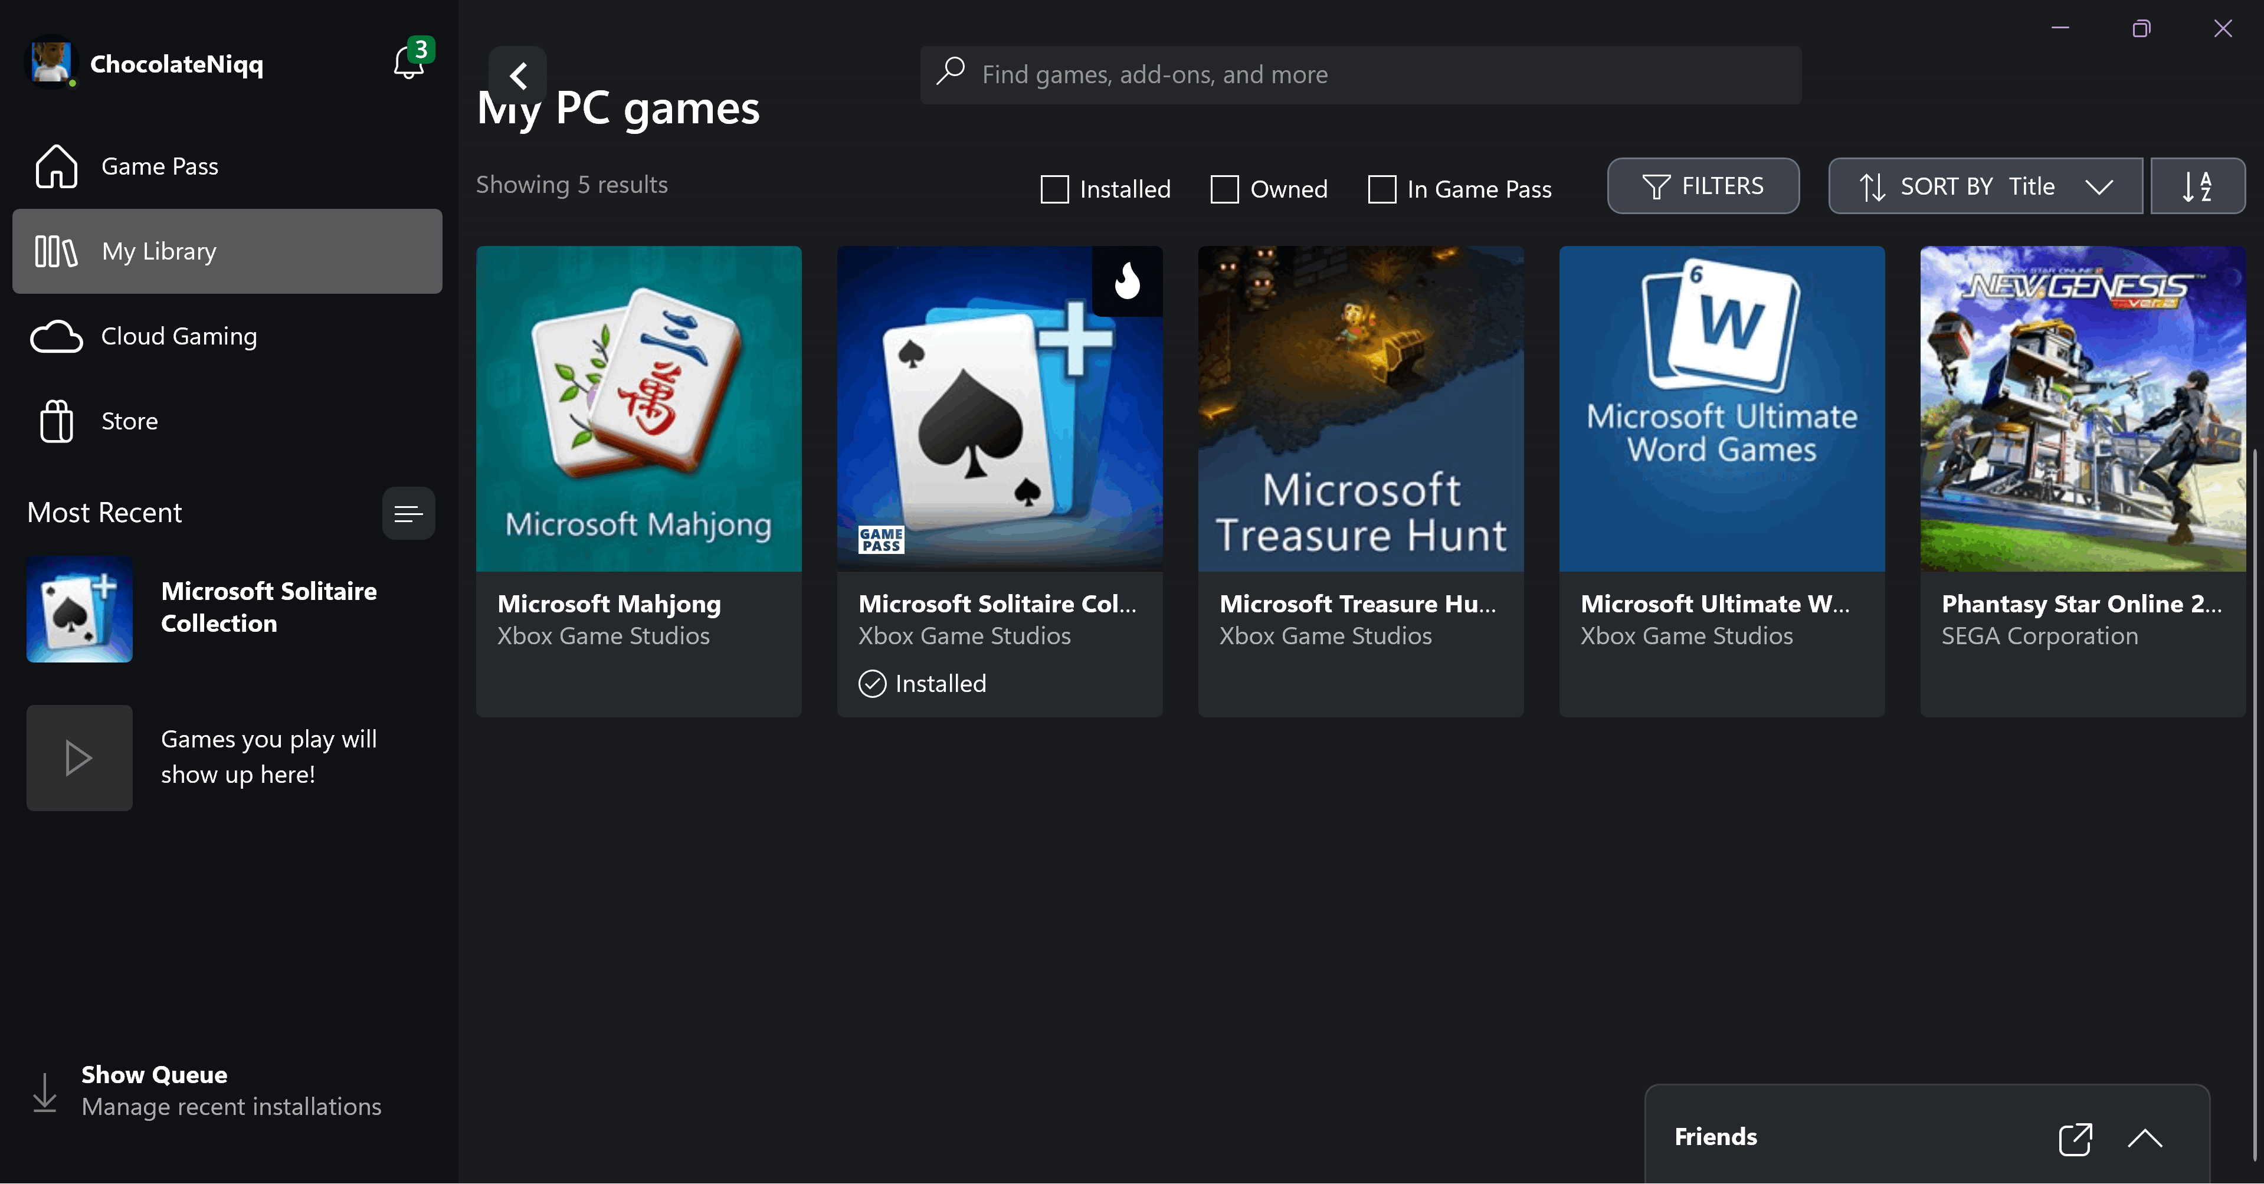Open Game Pass in sidebar
This screenshot has height=1184, width=2264.
point(228,166)
